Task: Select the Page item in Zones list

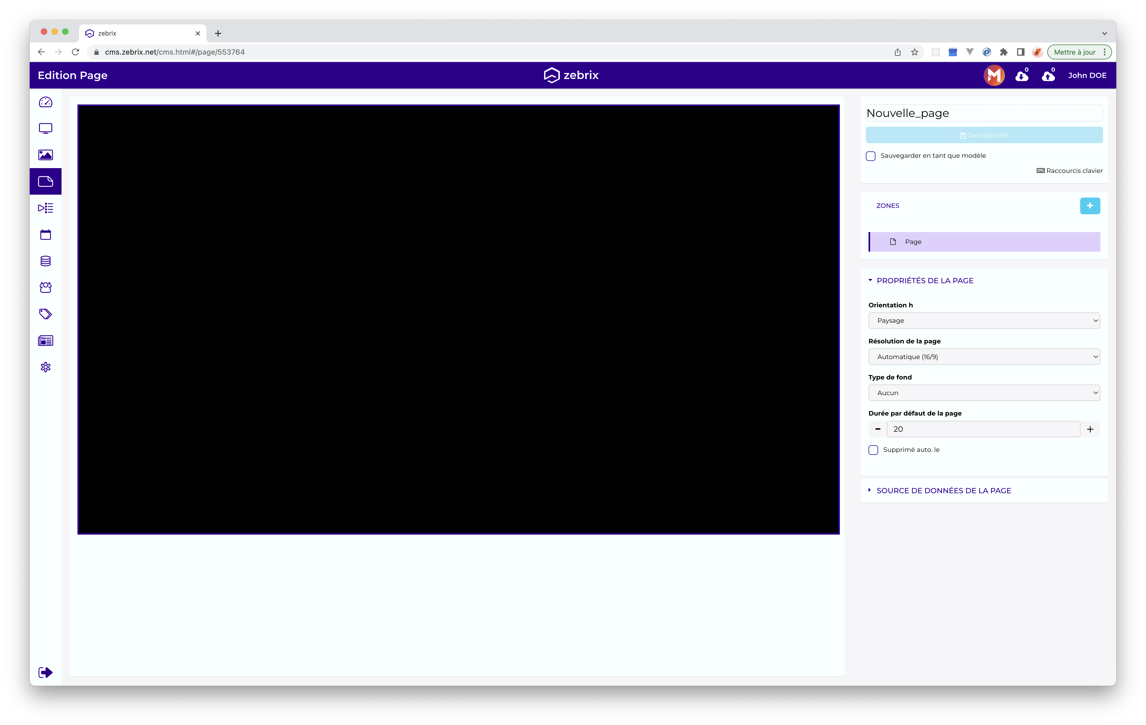Action: pos(984,242)
